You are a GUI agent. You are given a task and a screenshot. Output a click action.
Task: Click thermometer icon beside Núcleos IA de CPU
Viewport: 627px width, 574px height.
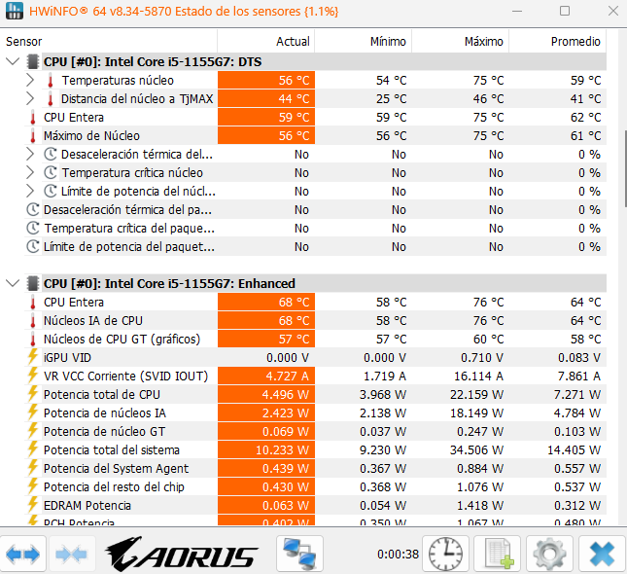click(x=33, y=321)
